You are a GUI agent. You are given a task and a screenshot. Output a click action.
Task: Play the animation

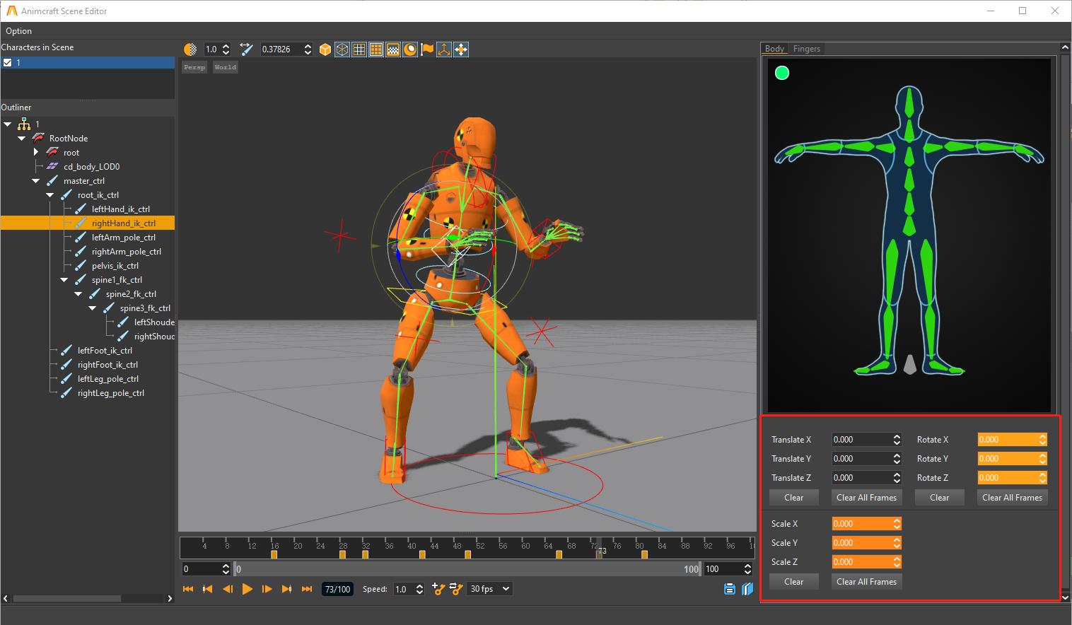tap(247, 589)
